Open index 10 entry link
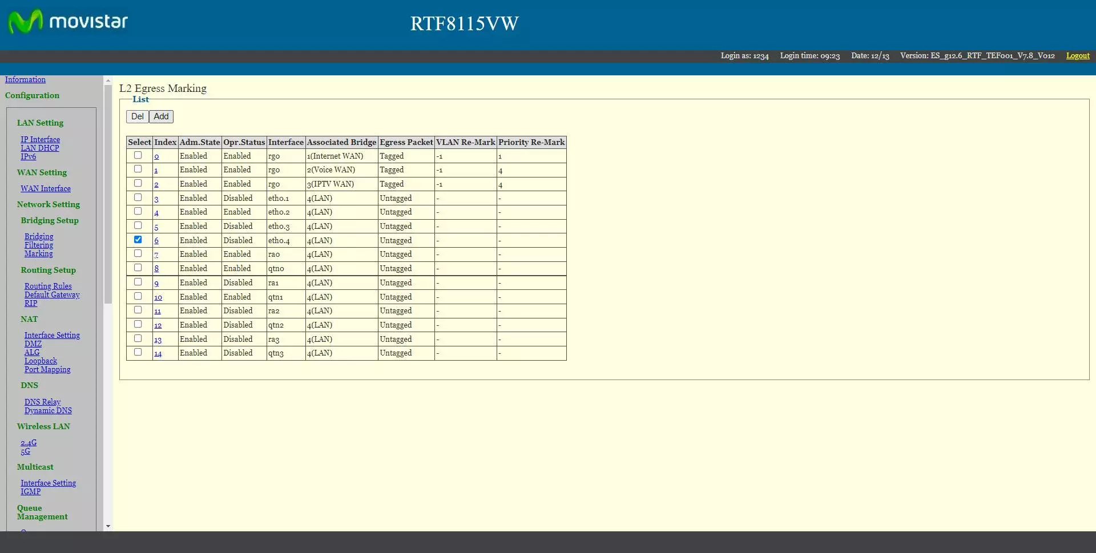Viewport: 1096px width, 553px height. 158,297
